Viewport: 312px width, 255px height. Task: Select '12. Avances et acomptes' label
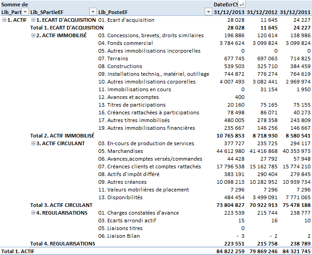pyautogui.click(x=128, y=97)
